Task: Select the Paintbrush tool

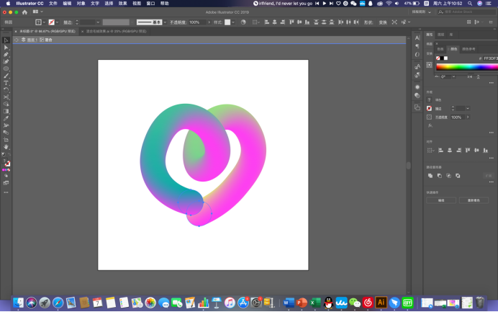Action: pos(6,76)
